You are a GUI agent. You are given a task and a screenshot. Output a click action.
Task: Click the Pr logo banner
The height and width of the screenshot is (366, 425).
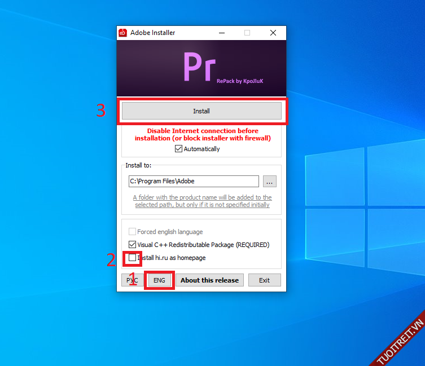pos(201,68)
